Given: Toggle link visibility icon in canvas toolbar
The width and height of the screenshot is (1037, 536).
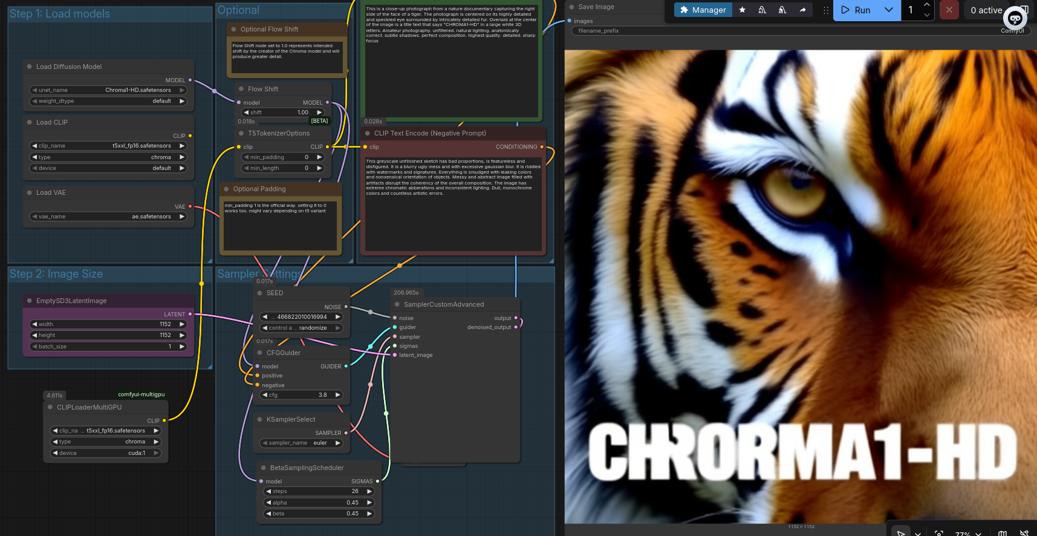Looking at the screenshot, I should [1024, 534].
